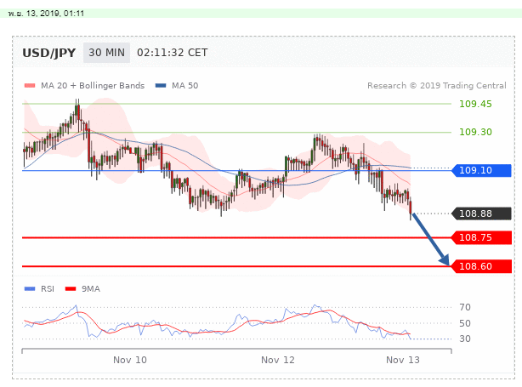This screenshot has width=522, height=387.
Task: Click the Nov 10 date axis label
Action: click(130, 360)
